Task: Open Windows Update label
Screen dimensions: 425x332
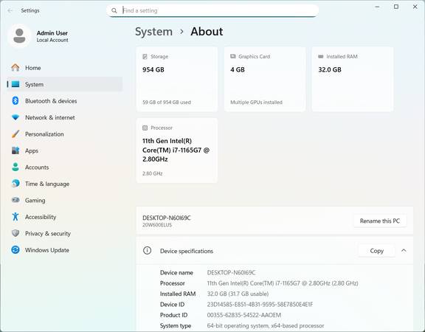Action: (x=47, y=250)
